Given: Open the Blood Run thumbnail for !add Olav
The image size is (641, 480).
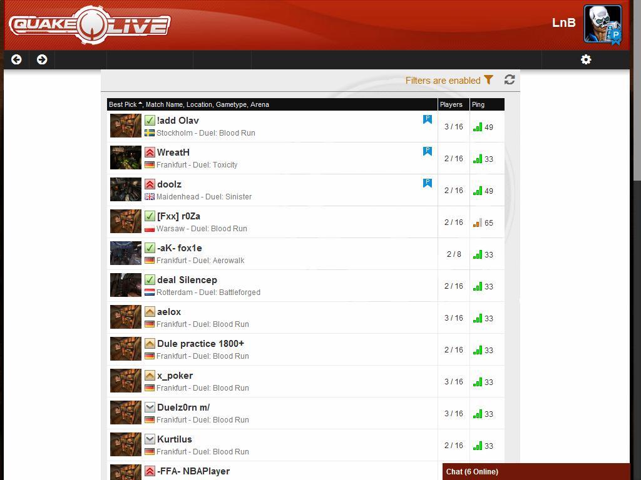Looking at the screenshot, I should pyautogui.click(x=125, y=126).
